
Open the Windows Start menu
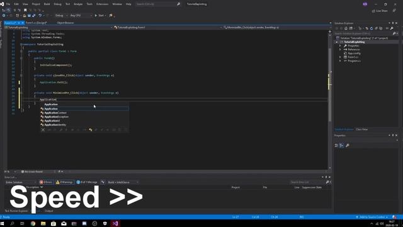coord(3,224)
